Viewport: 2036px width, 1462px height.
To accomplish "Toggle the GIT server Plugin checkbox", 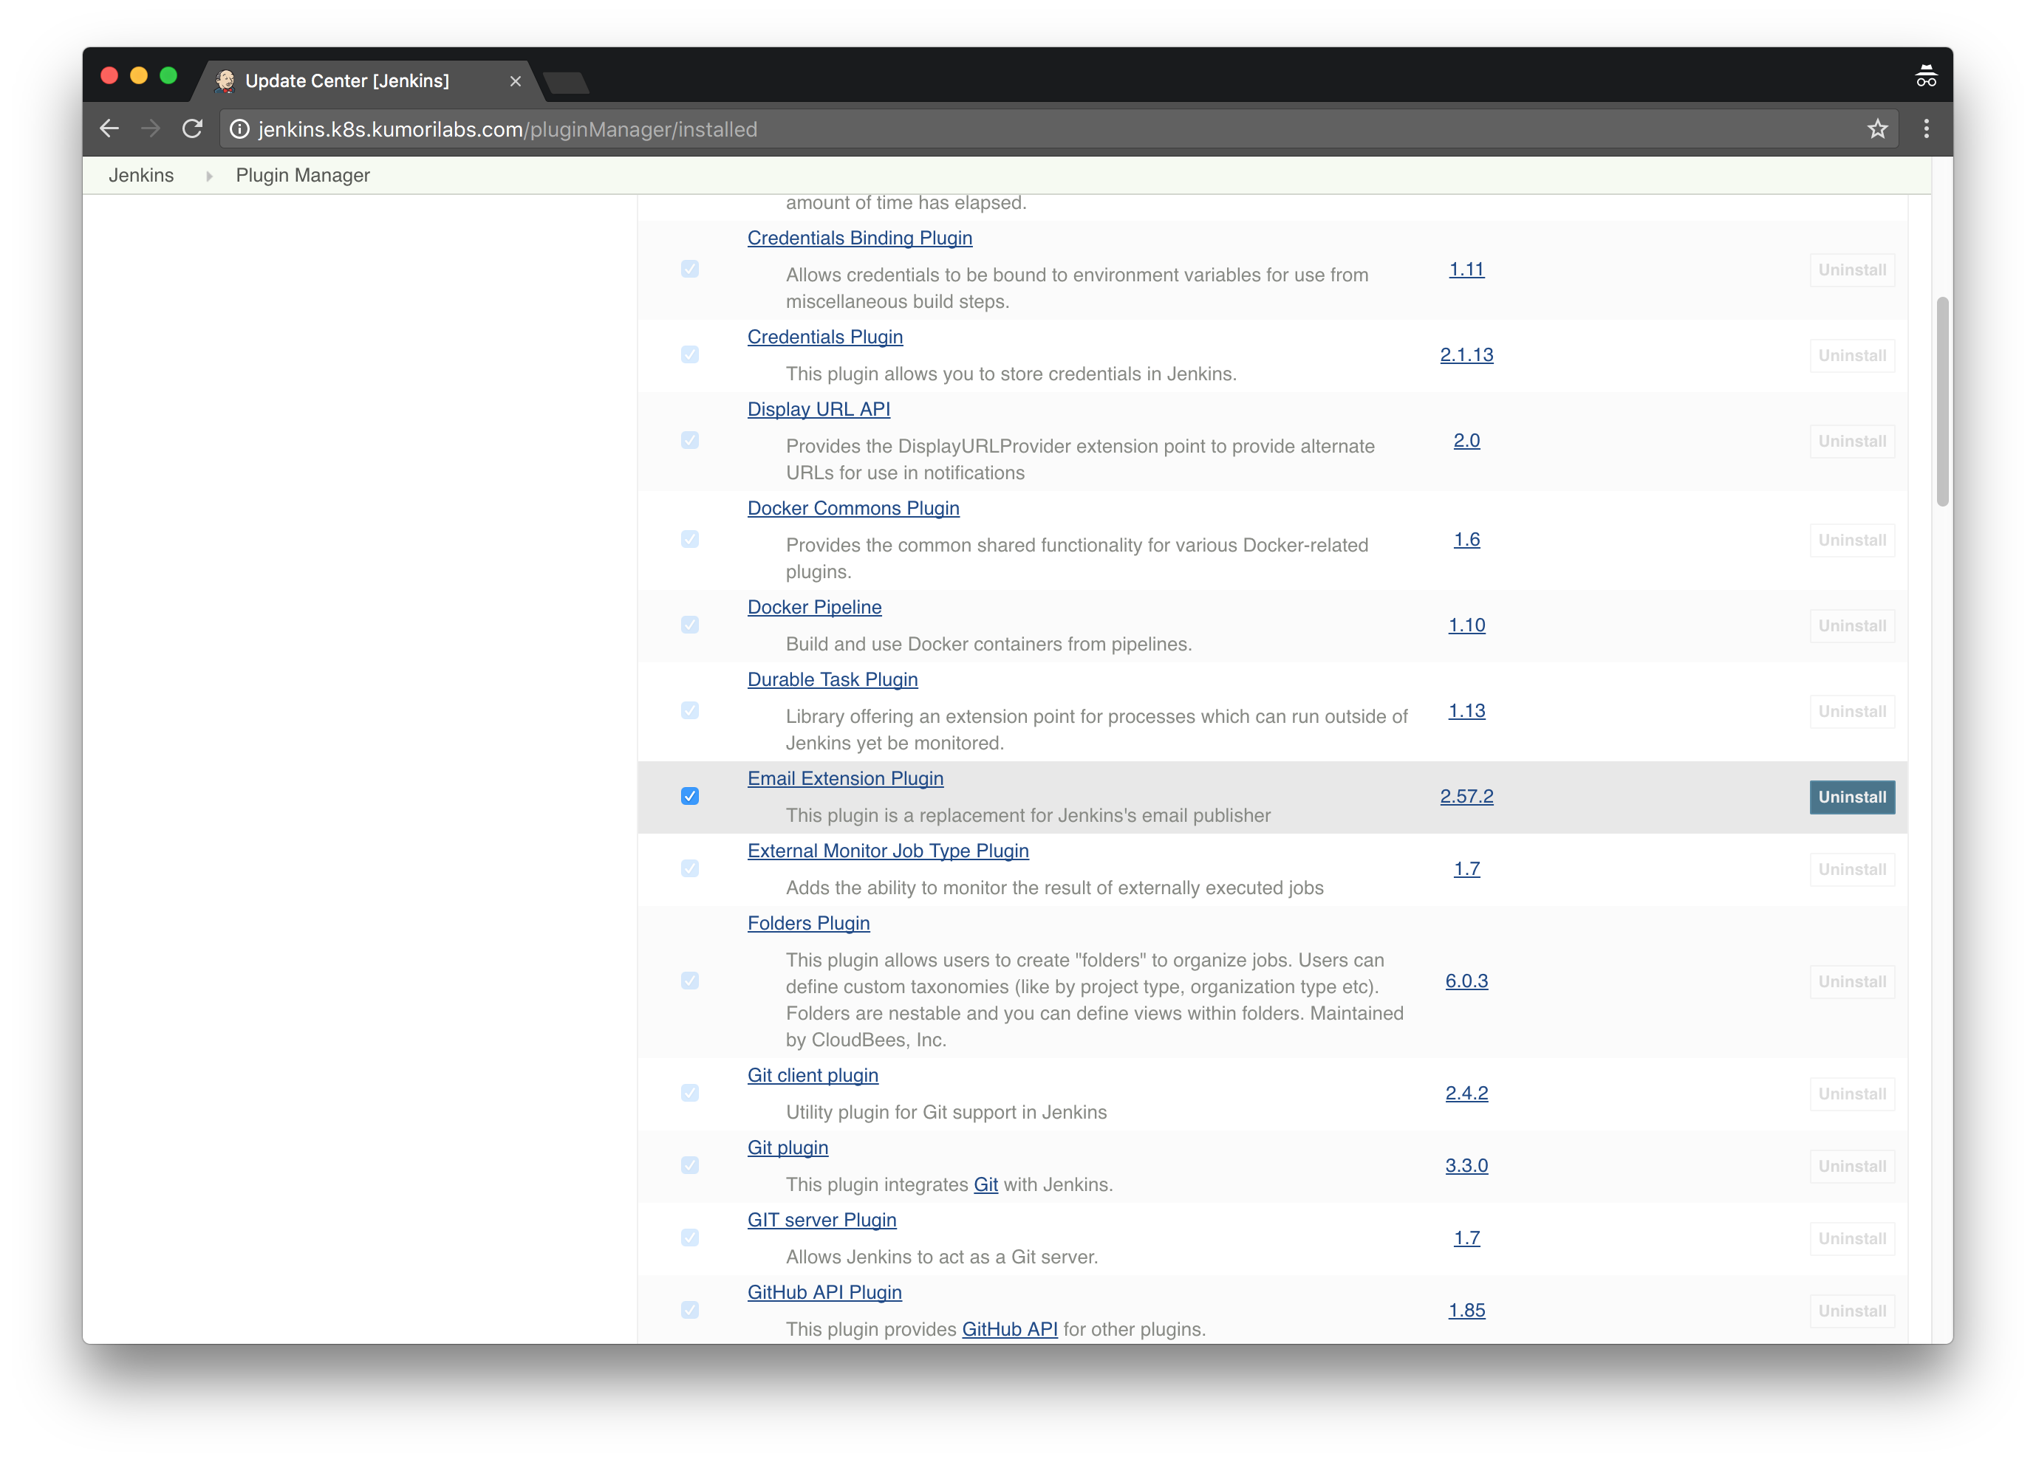I will point(689,1238).
